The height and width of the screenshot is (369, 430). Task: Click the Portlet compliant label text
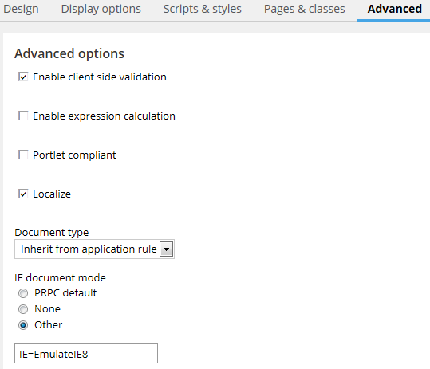74,155
